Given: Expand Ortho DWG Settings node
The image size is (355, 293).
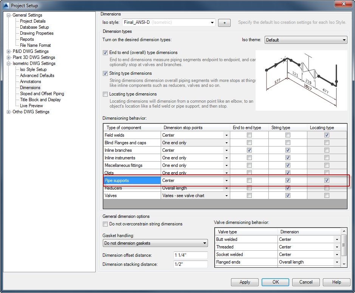Looking at the screenshot, I should 8,112.
